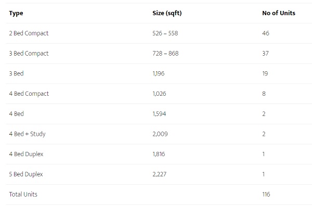
Task: Select the 1,594 size cell
Action: 159,114
